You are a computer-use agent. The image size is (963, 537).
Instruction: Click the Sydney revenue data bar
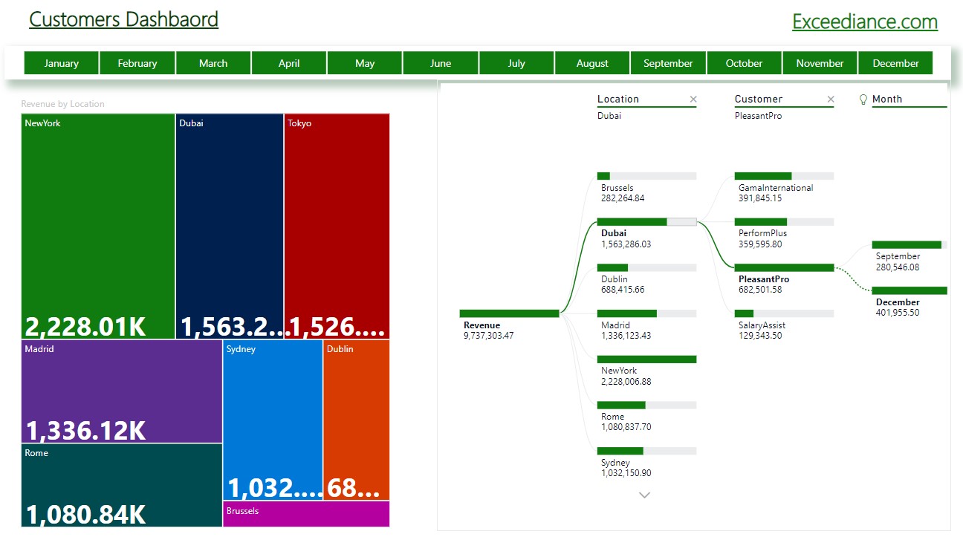[620, 450]
